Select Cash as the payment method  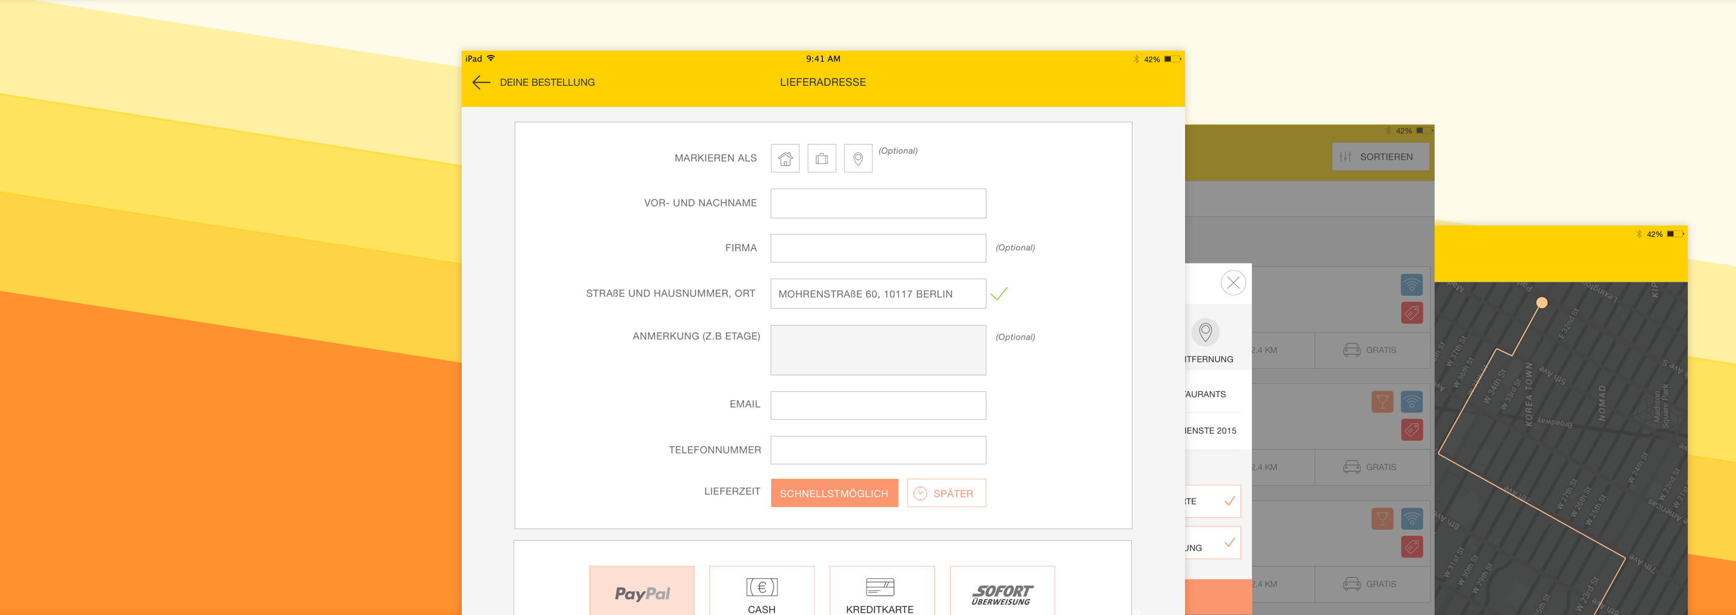[761, 591]
